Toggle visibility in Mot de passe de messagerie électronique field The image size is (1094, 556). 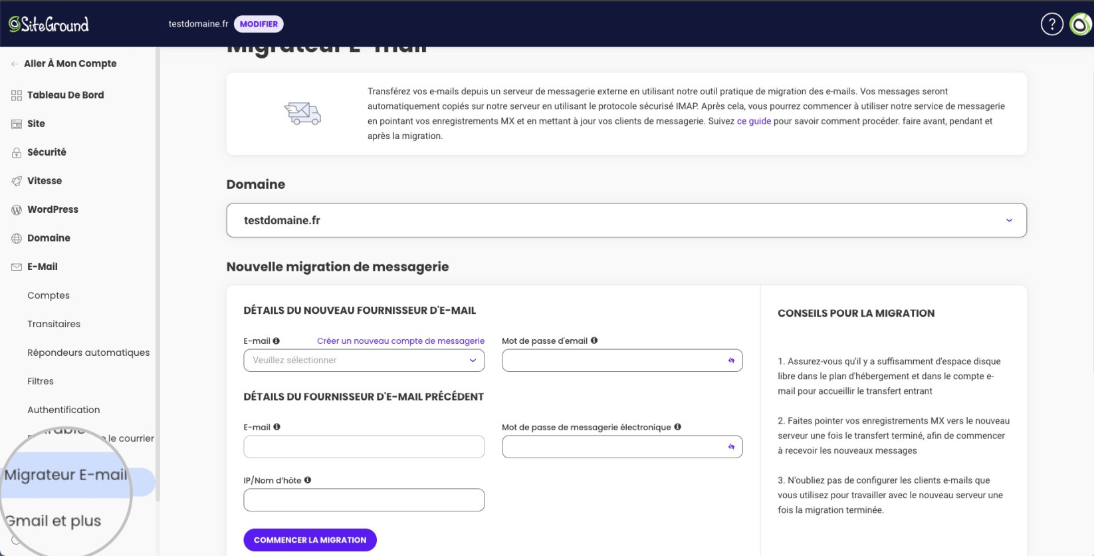pos(731,447)
